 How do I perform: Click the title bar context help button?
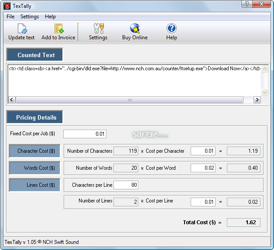coord(247,4)
